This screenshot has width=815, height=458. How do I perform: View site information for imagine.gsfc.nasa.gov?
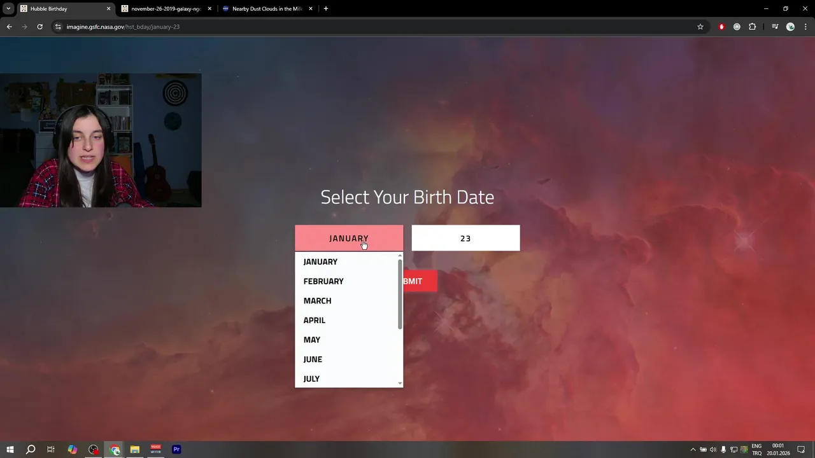tap(58, 27)
